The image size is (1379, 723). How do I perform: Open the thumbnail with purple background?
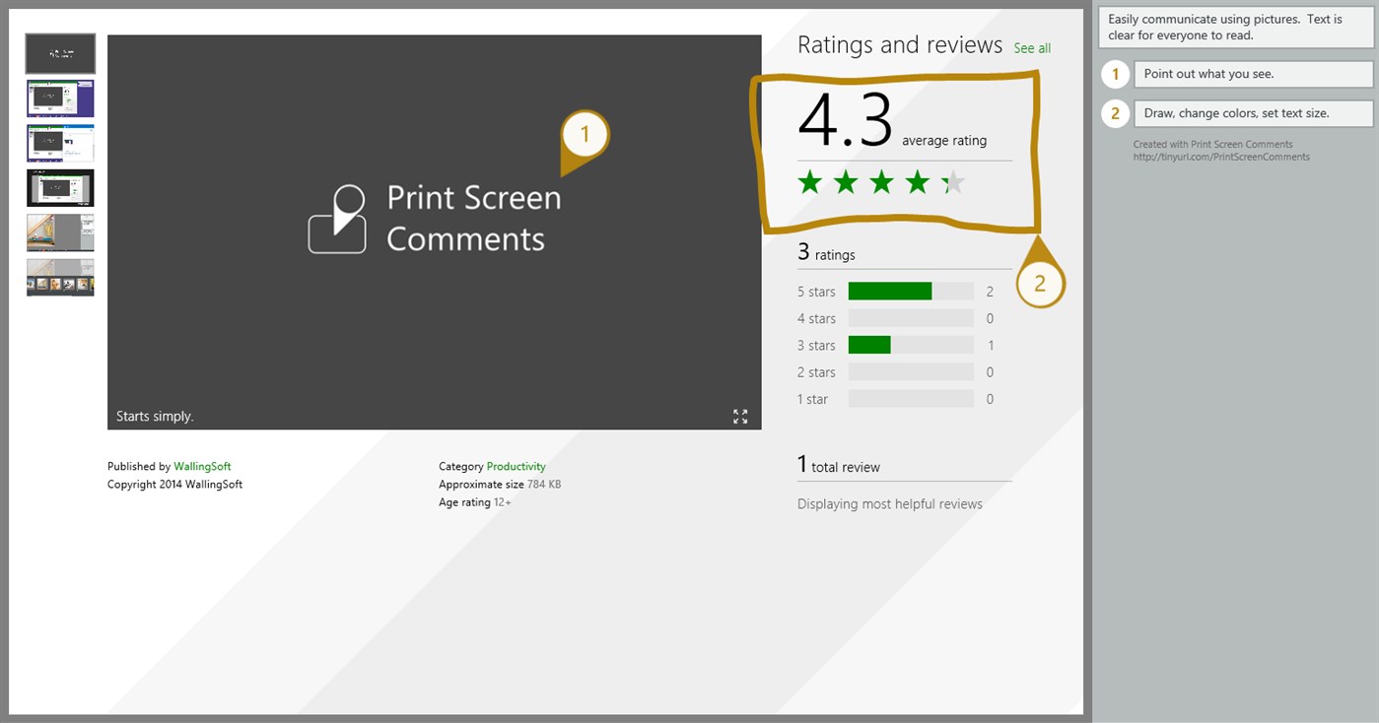pyautogui.click(x=60, y=99)
